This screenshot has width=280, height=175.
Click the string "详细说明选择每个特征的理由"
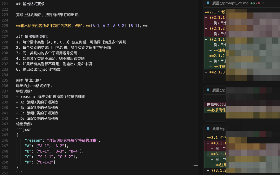pos(73,140)
